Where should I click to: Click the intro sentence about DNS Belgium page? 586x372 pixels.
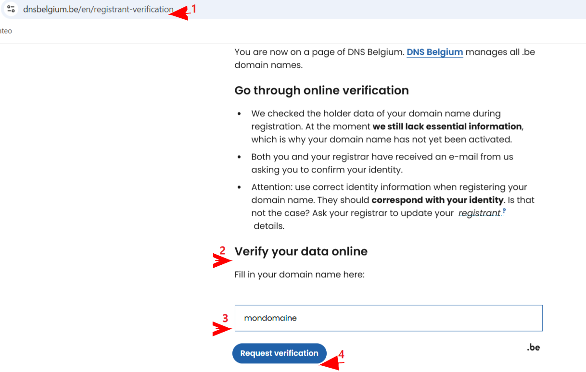[x=384, y=58]
